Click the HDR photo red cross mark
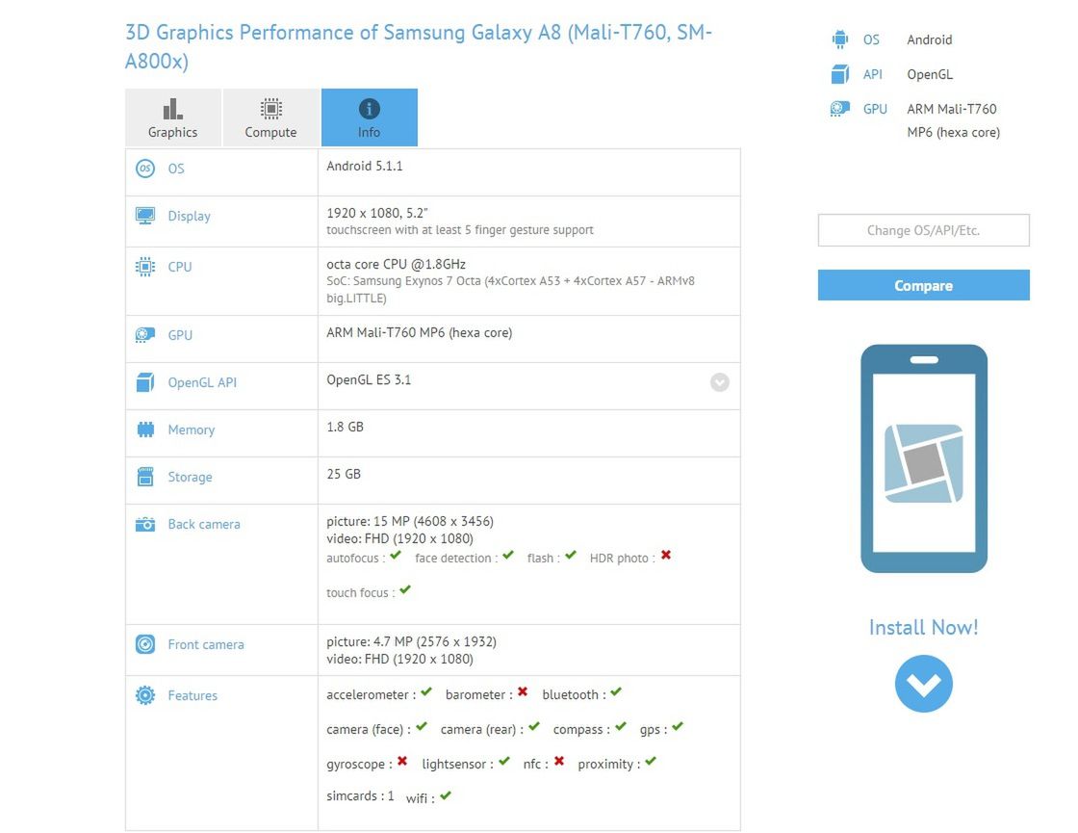The height and width of the screenshot is (833, 1078). 666,555
